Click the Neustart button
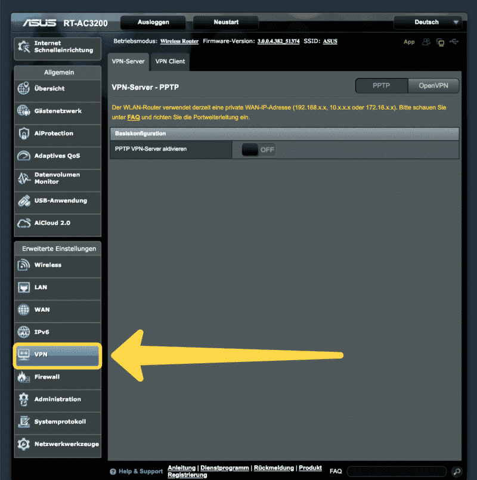Image resolution: width=477 pixels, height=480 pixels. [x=226, y=22]
